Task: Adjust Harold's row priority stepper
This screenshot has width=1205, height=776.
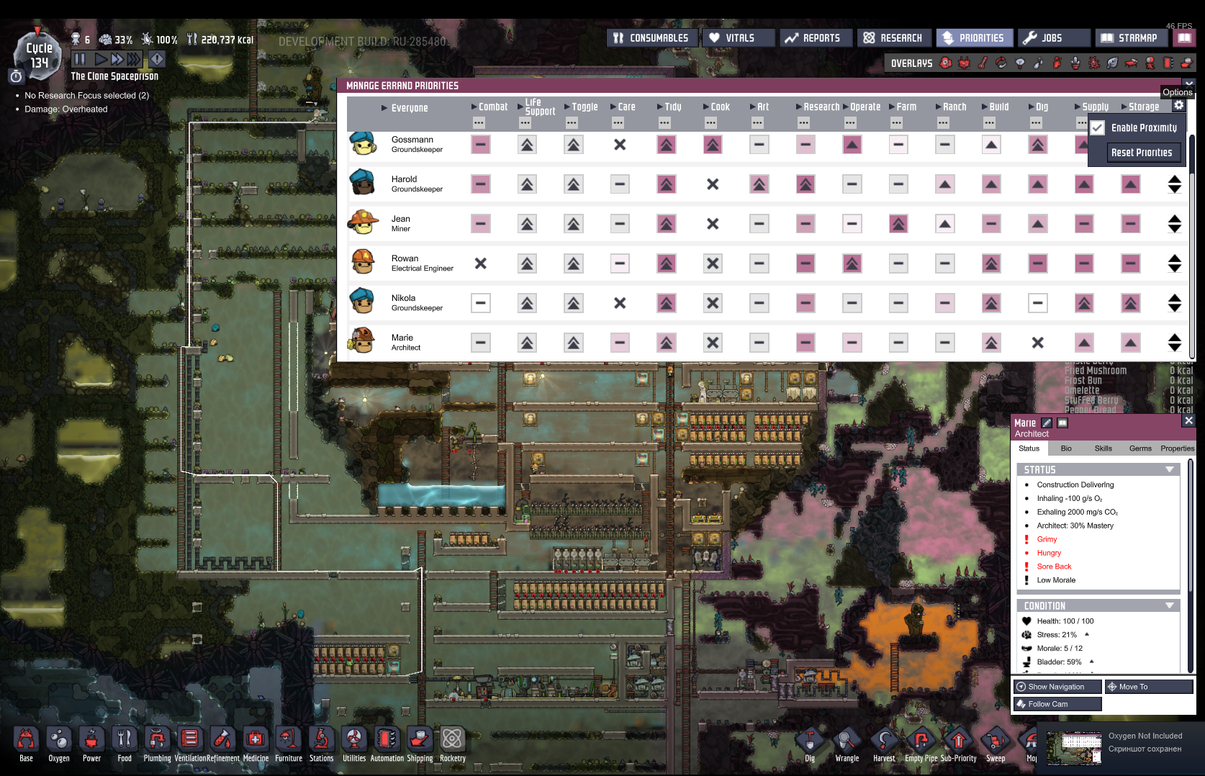Action: pos(1174,184)
